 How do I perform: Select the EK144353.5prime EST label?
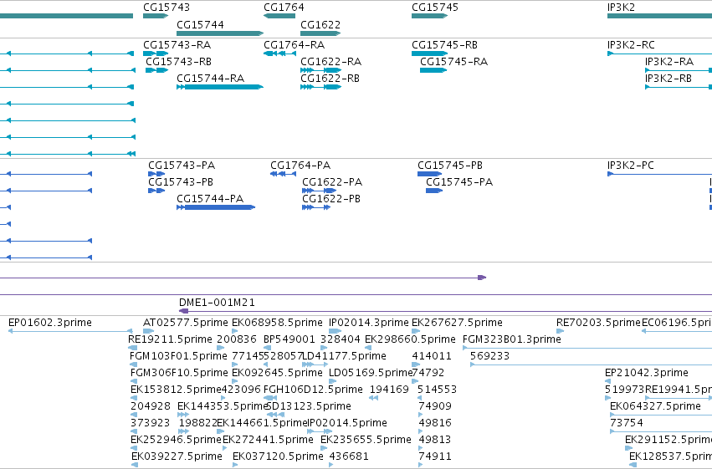coord(223,406)
